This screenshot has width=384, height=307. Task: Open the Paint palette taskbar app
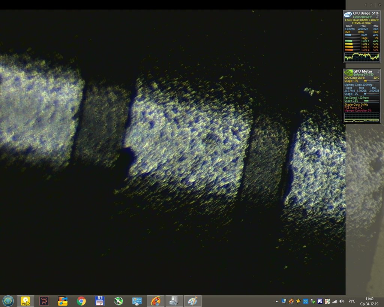coord(192,301)
